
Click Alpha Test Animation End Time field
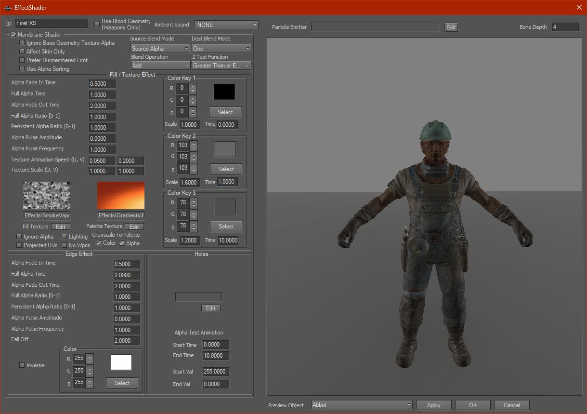click(x=216, y=356)
